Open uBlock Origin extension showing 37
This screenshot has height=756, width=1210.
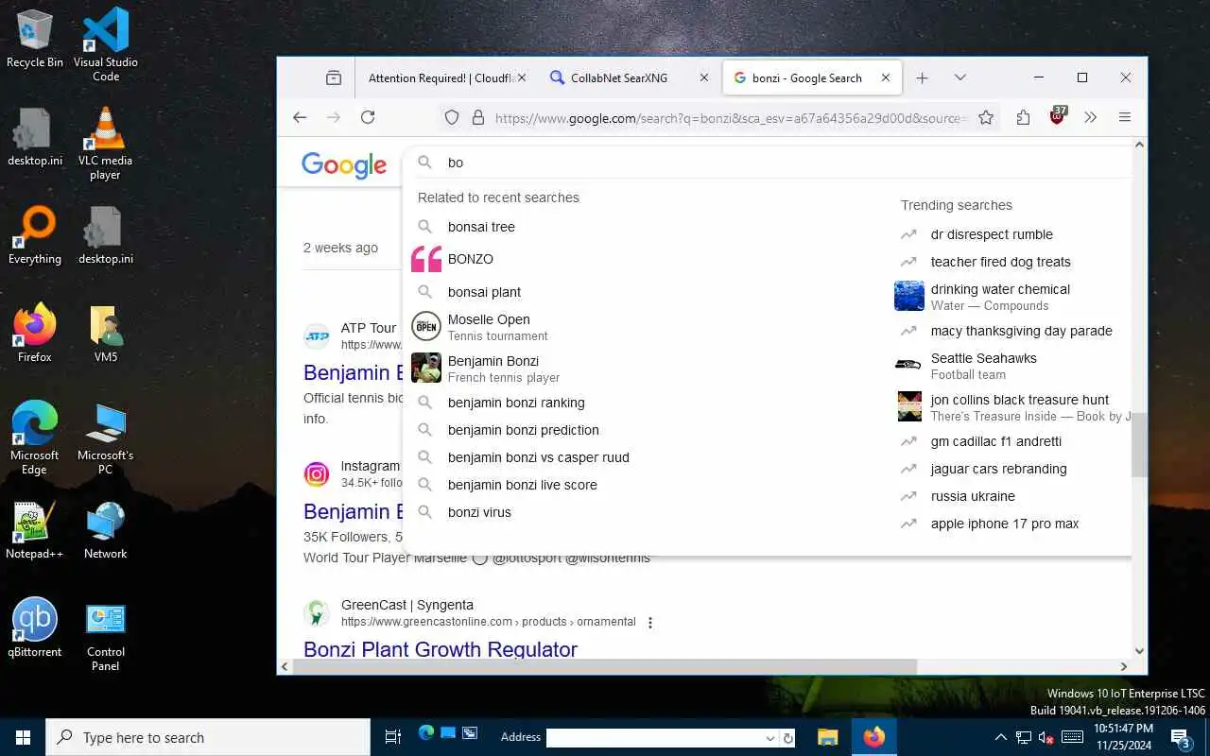point(1058,116)
